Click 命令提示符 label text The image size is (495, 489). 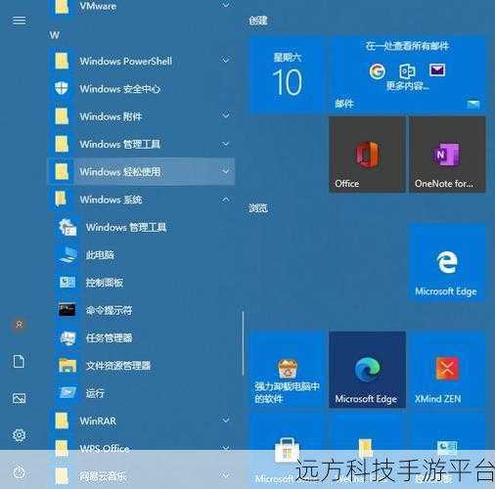click(109, 310)
